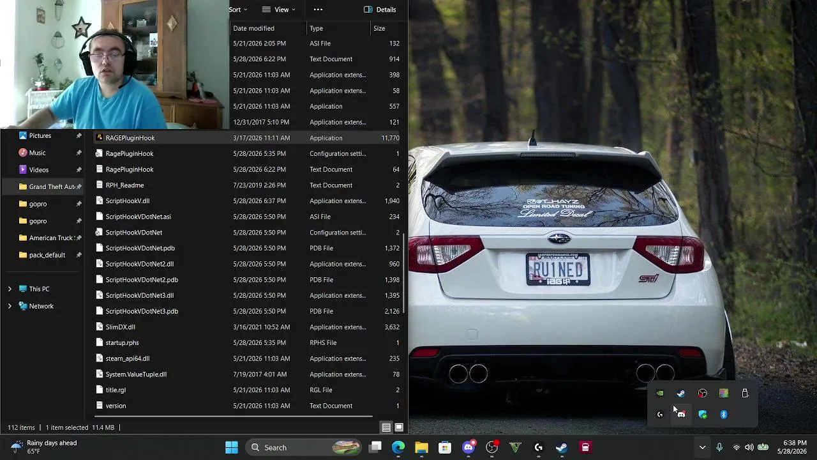Open the Logitech G HUB taskbar icon
Image resolution: width=817 pixels, height=460 pixels.
pyautogui.click(x=539, y=447)
